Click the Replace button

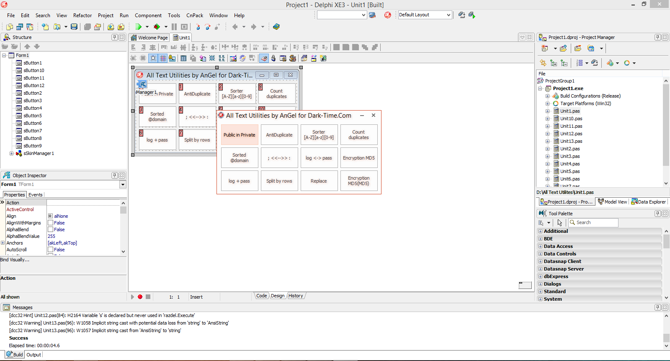[x=319, y=181]
